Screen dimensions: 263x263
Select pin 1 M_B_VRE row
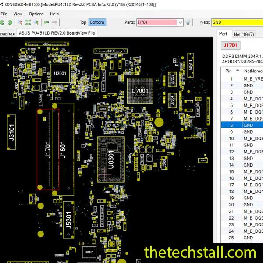pyautogui.click(x=242, y=79)
